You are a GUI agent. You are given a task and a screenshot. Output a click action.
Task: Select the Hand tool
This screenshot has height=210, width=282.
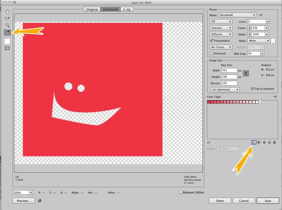click(7, 12)
